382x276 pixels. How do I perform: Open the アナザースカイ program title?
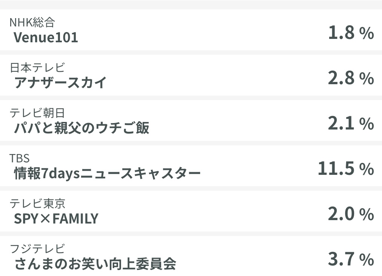click(x=60, y=83)
